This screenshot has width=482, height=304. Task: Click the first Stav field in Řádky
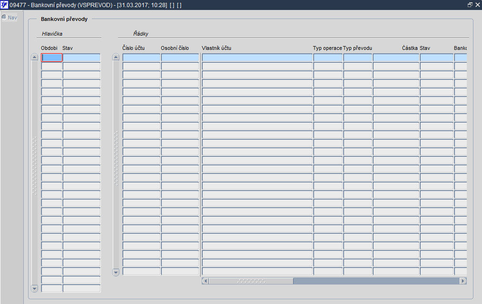click(436, 57)
